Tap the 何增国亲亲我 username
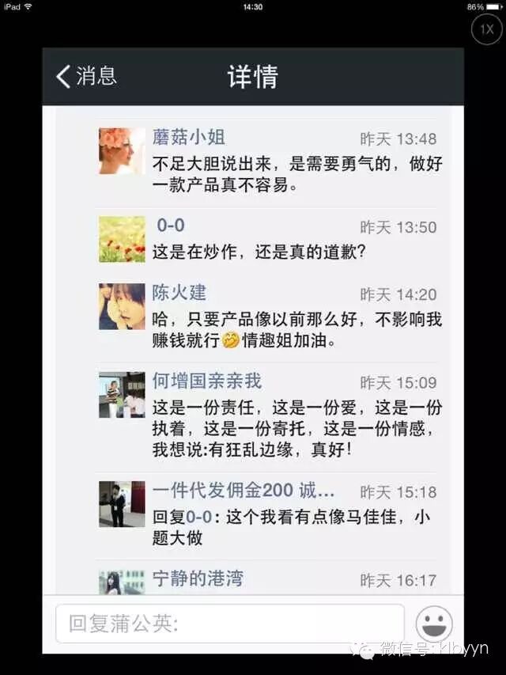 pyautogui.click(x=207, y=381)
